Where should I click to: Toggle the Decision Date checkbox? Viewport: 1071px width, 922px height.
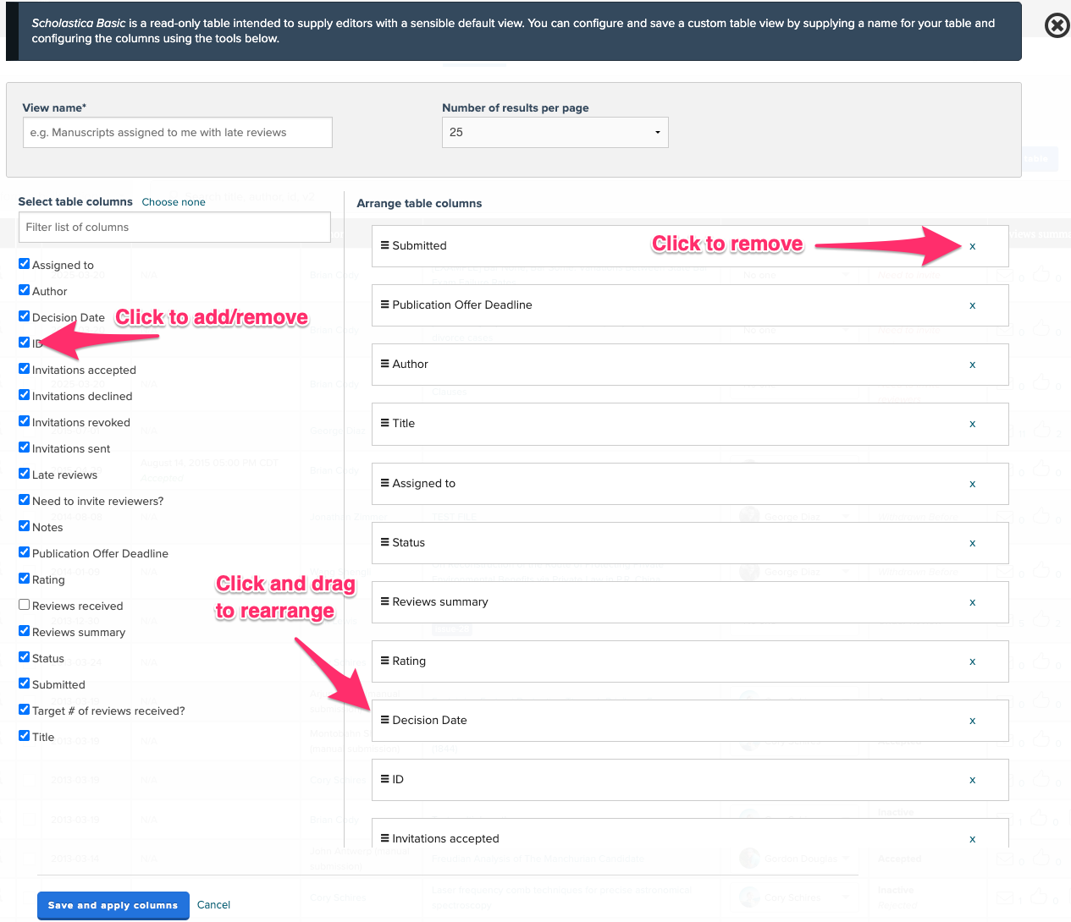click(x=25, y=316)
